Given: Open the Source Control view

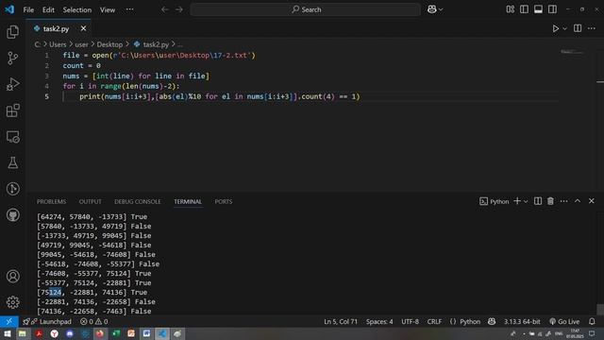Looking at the screenshot, I should [12, 59].
